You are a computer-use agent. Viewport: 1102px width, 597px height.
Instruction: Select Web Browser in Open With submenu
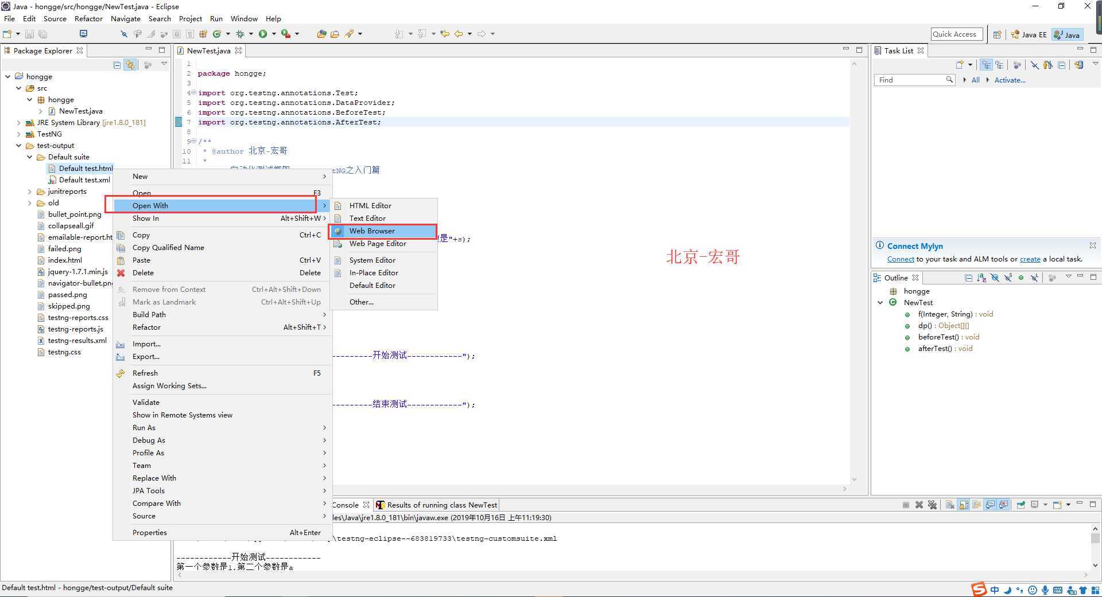pos(383,231)
